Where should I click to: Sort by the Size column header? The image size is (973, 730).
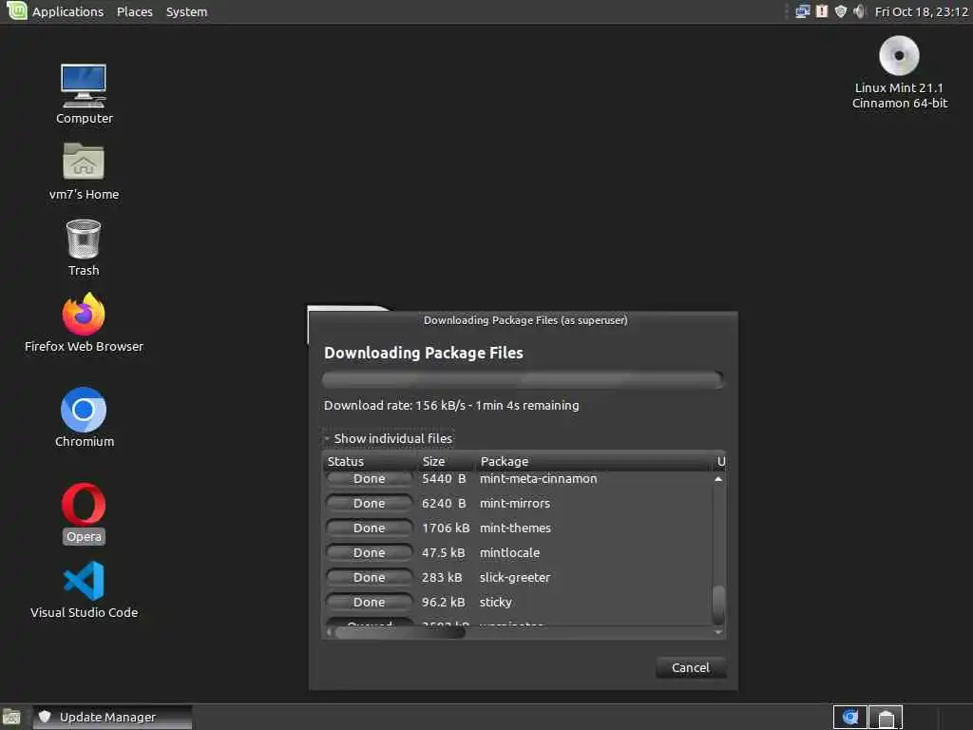(x=445, y=461)
